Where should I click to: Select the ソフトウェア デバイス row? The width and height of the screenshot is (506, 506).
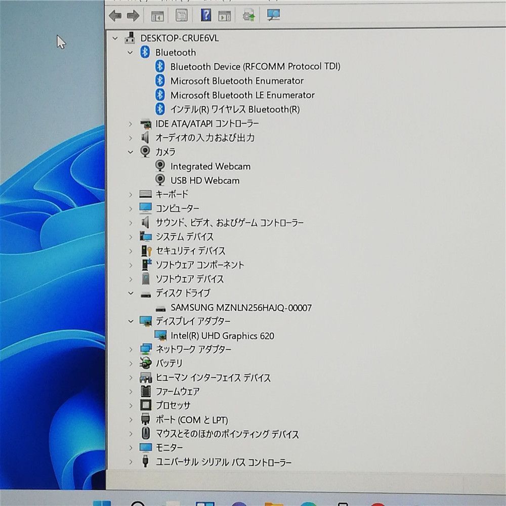(x=190, y=279)
